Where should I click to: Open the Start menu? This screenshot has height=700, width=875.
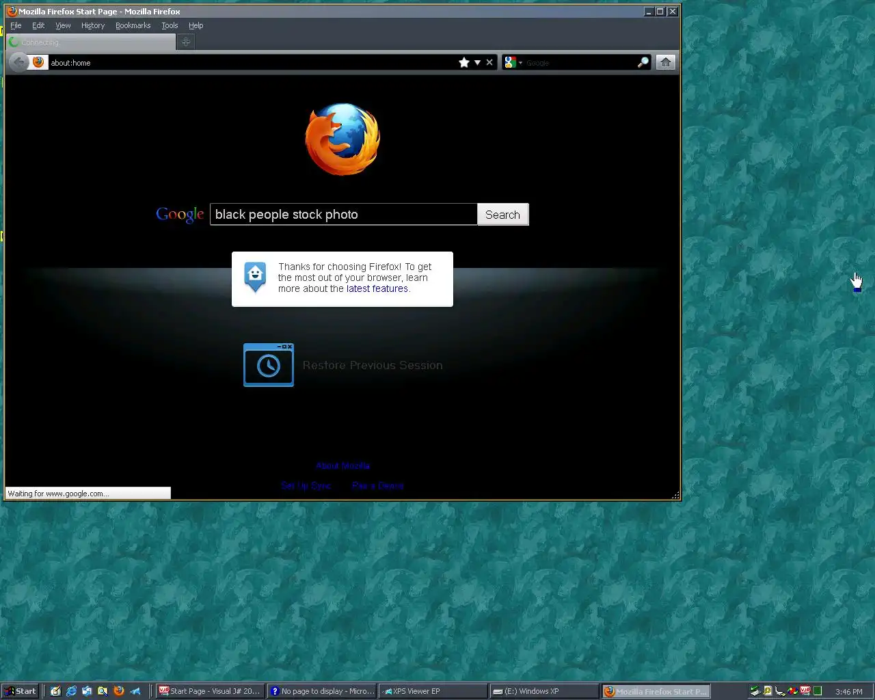pyautogui.click(x=20, y=691)
